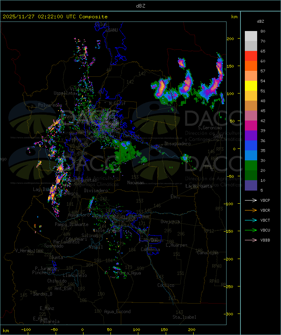Click the 'Pampa_Diamante' map label
The image size is (281, 335).
pos(72,224)
